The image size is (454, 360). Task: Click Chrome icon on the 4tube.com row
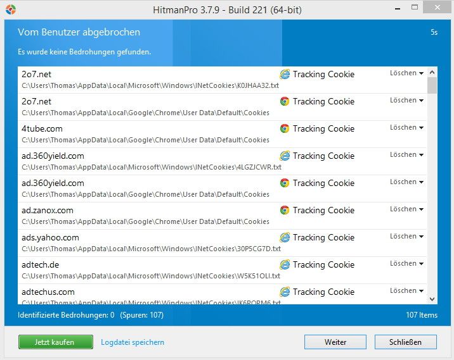click(285, 128)
